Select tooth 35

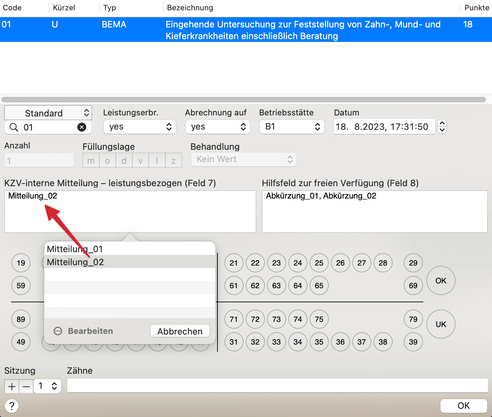coord(319,342)
